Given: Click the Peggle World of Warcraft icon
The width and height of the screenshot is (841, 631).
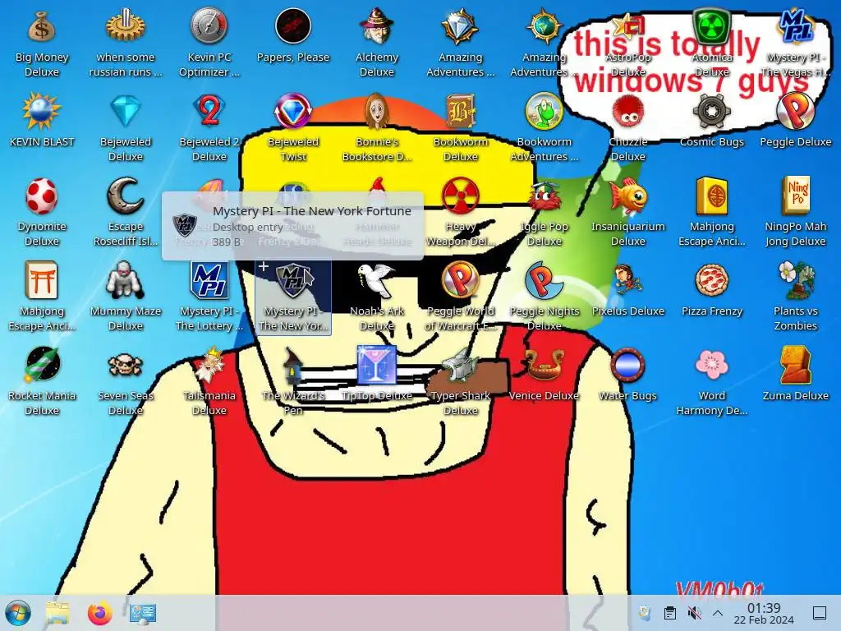Looking at the screenshot, I should (x=460, y=280).
